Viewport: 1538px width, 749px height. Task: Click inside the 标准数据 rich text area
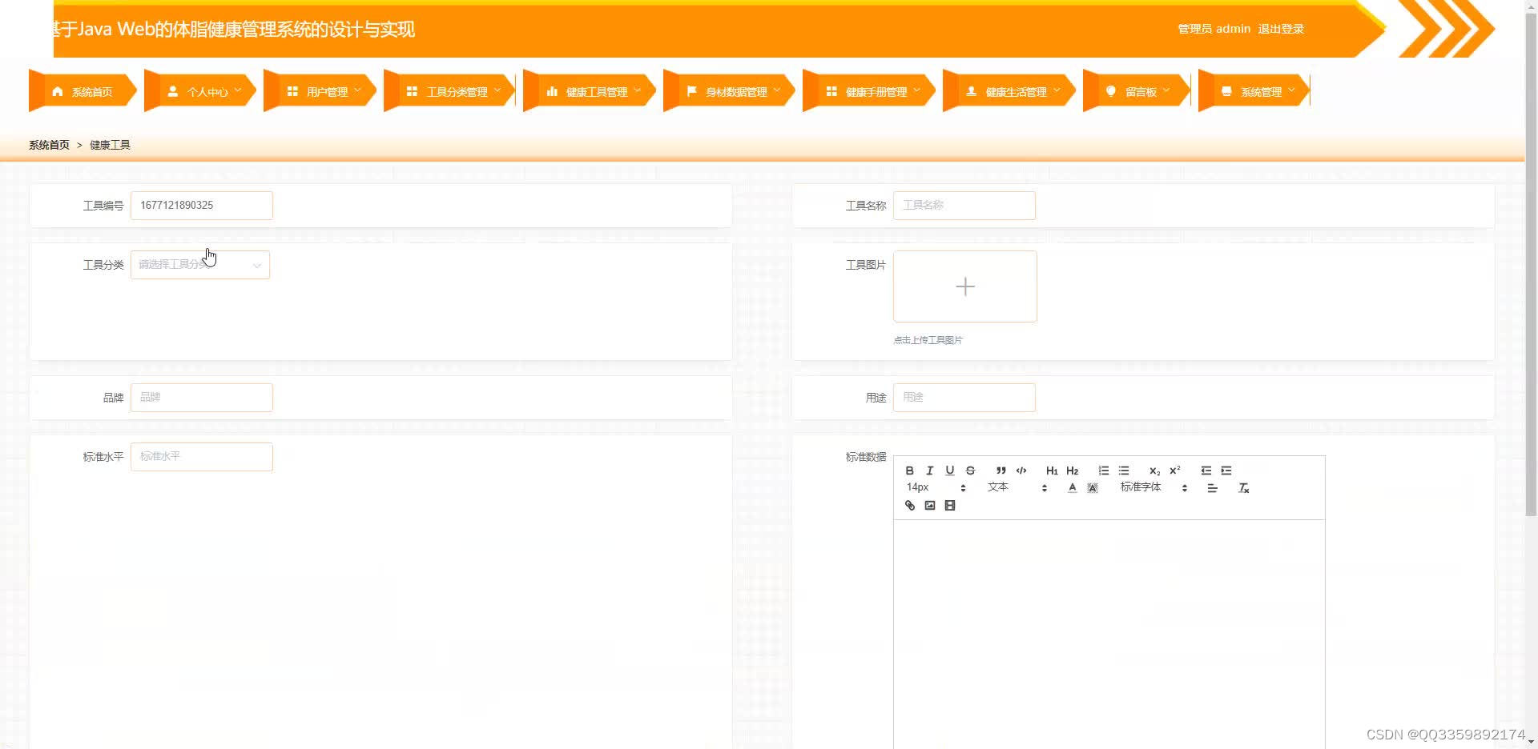[x=1109, y=634]
